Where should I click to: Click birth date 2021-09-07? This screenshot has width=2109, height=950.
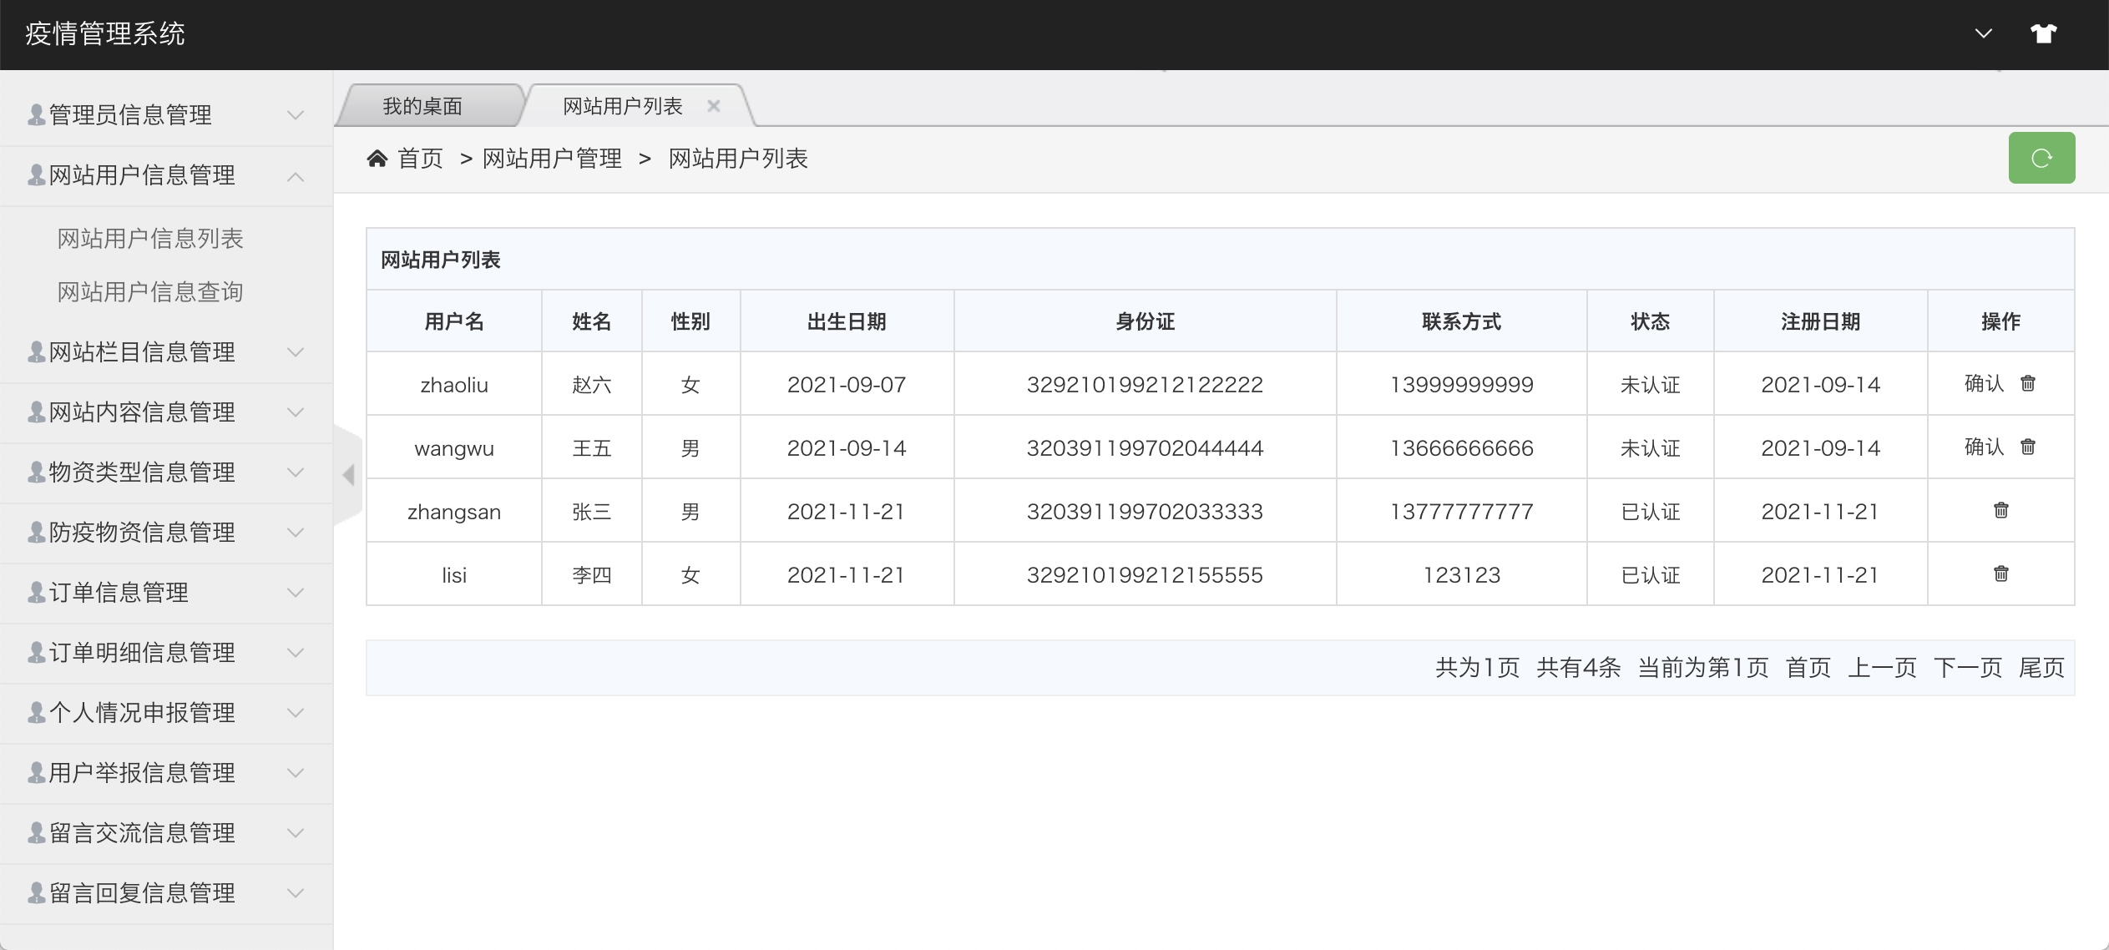click(x=847, y=385)
